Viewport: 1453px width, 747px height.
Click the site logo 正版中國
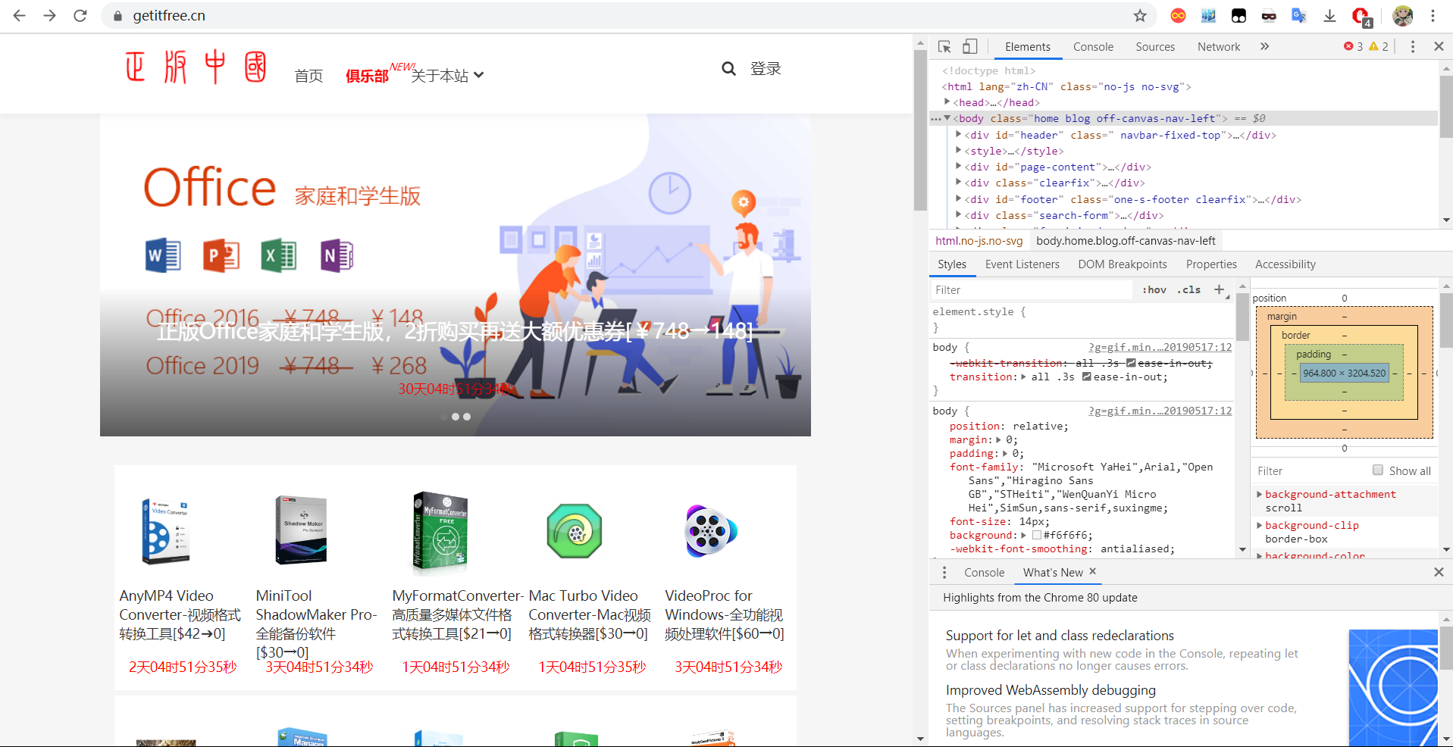click(196, 67)
